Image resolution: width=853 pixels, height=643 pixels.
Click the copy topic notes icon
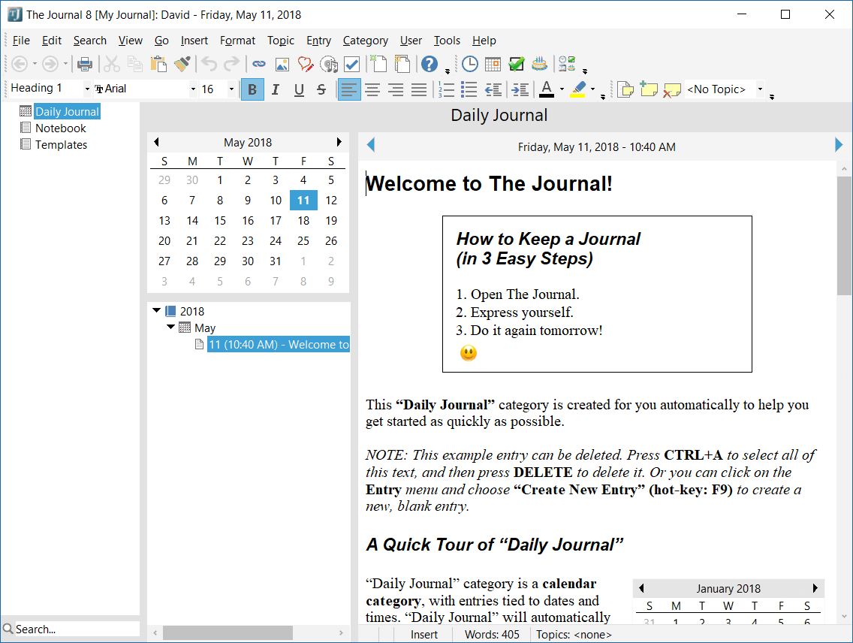625,89
